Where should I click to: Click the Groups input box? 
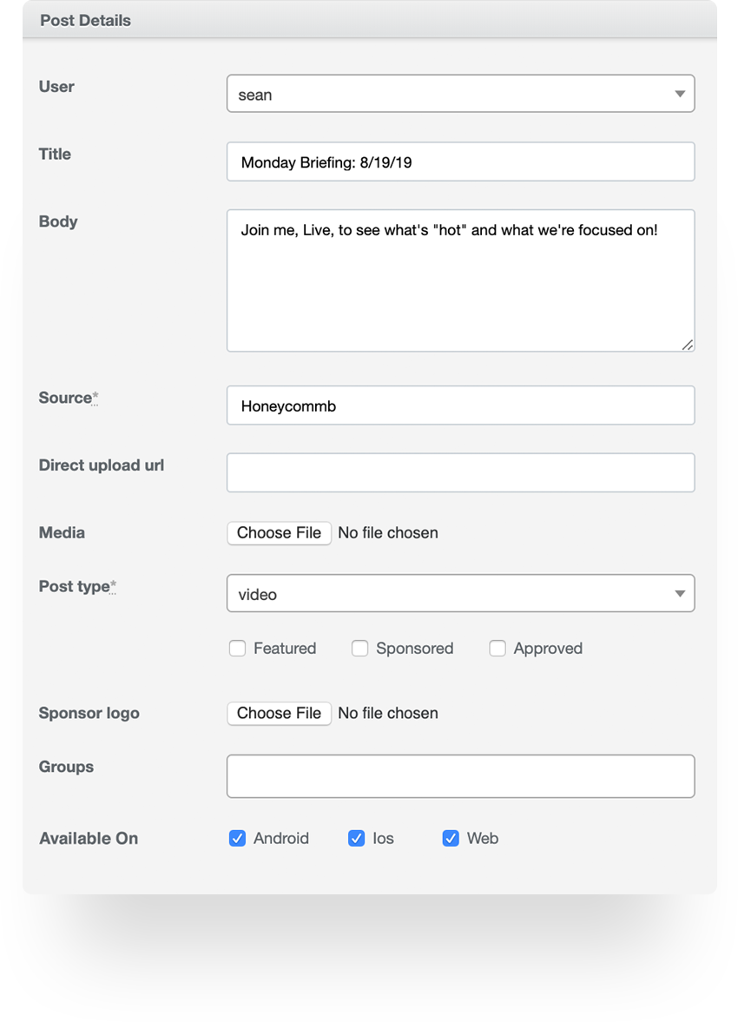(460, 776)
